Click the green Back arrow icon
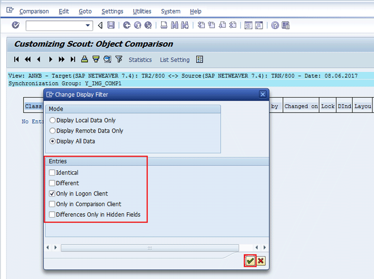This screenshot has width=374, height=279. pyautogui.click(x=127, y=25)
